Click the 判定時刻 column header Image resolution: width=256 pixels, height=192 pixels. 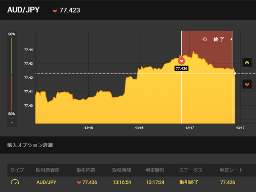pyautogui.click(x=155, y=170)
